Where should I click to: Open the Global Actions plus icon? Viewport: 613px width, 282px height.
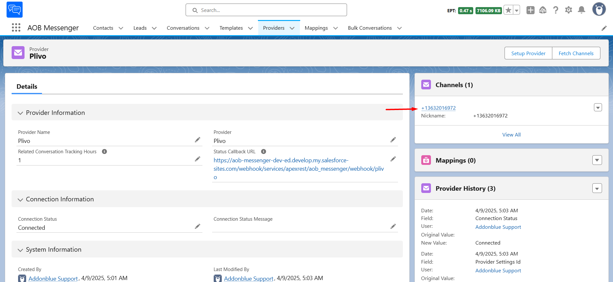(530, 10)
